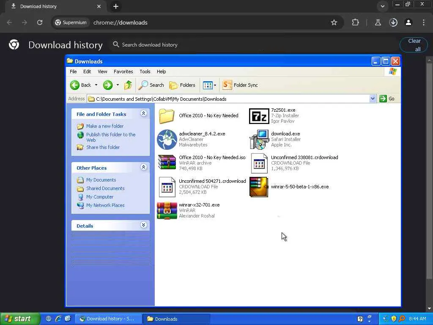Select winrar-5-50-beta-1-x86.exe icon

(259, 187)
